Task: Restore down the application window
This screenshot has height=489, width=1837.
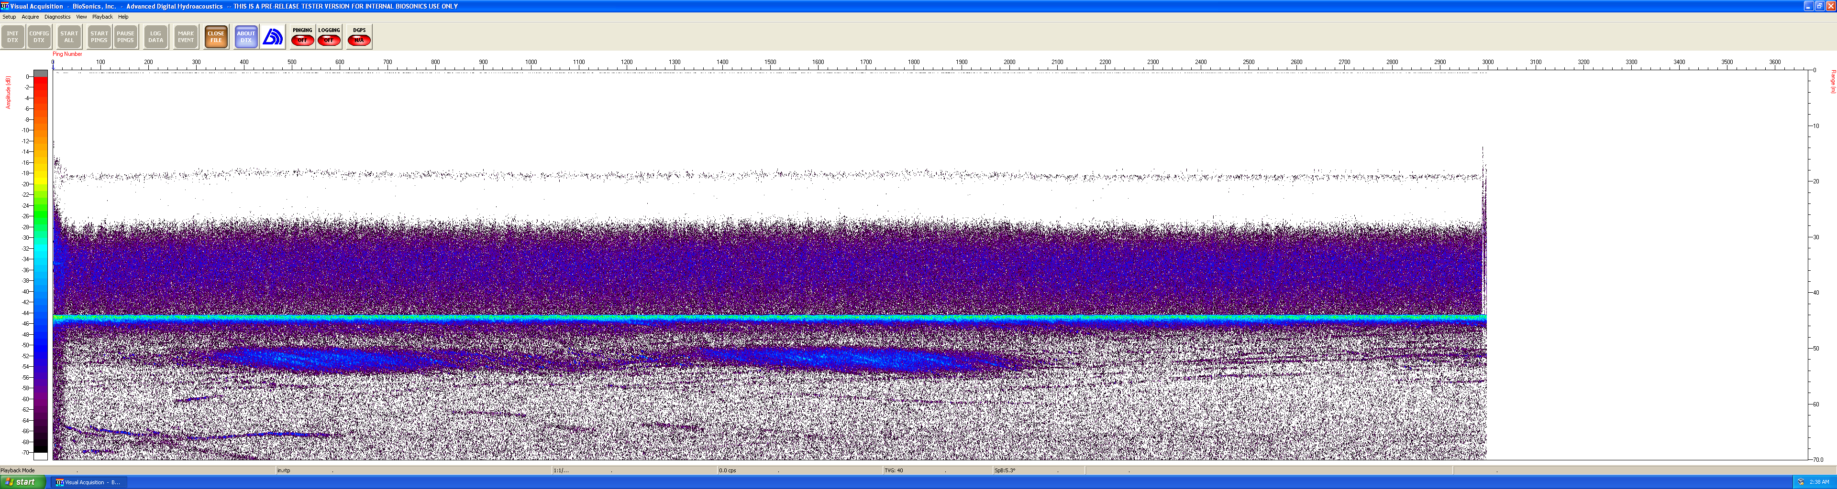Action: tap(1819, 6)
